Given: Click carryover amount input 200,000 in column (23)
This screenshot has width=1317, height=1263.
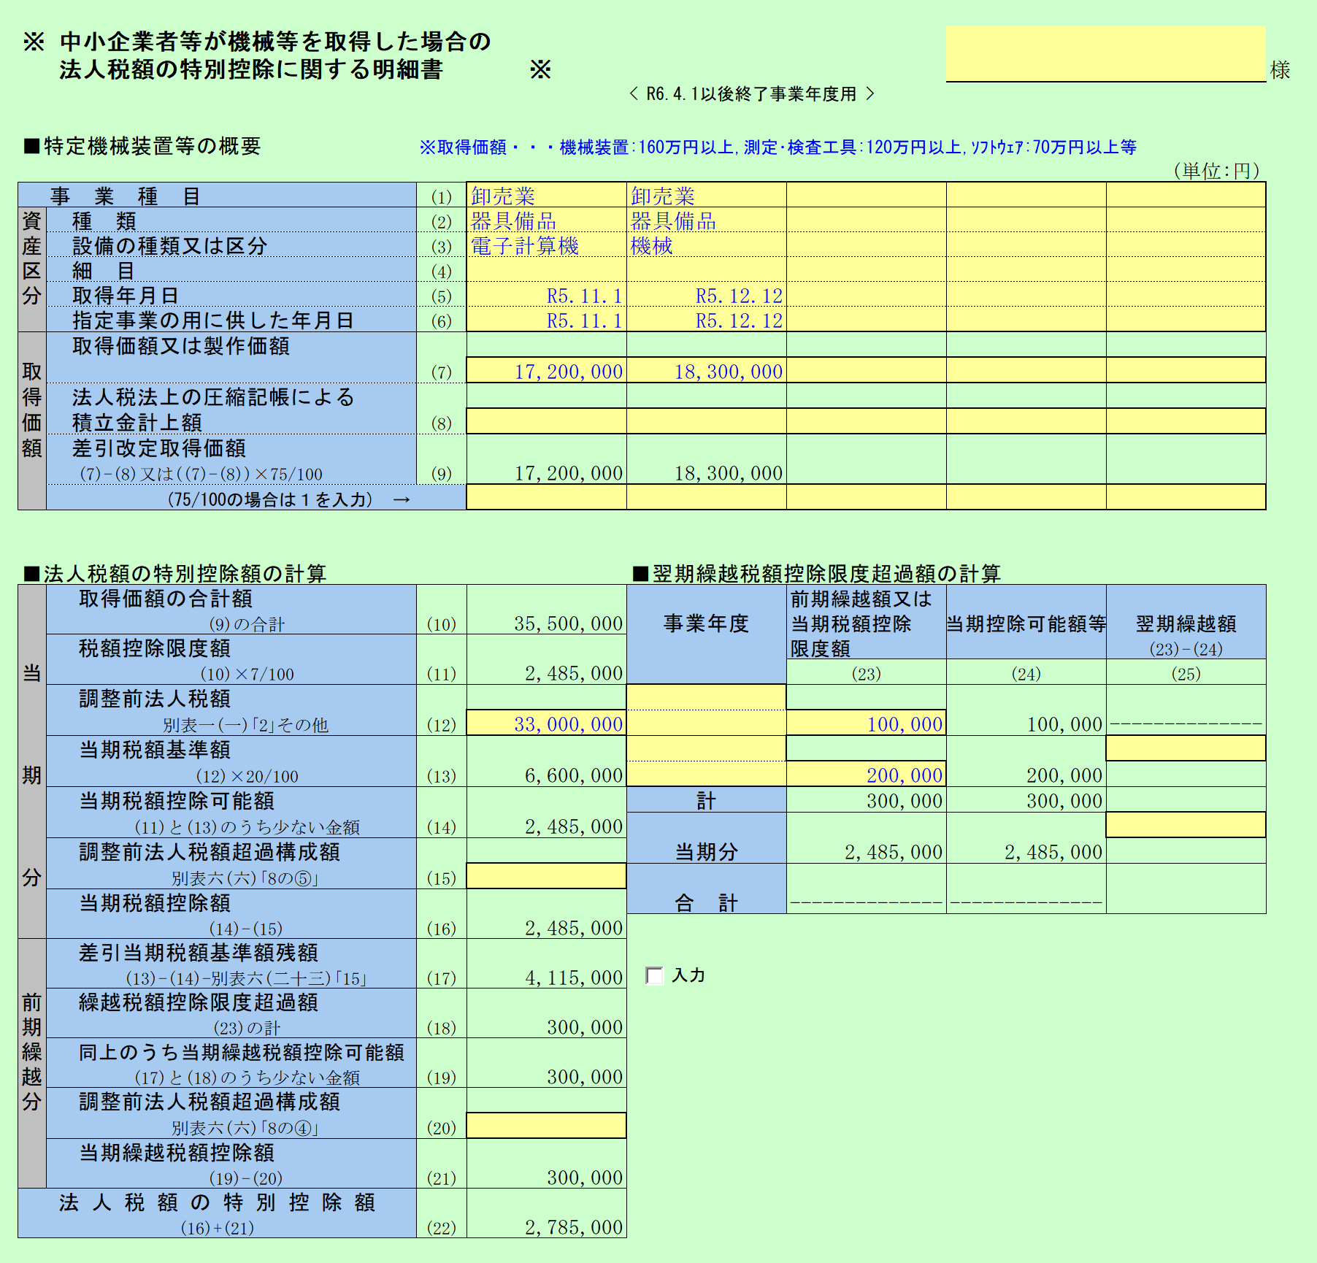Looking at the screenshot, I should coord(866,774).
